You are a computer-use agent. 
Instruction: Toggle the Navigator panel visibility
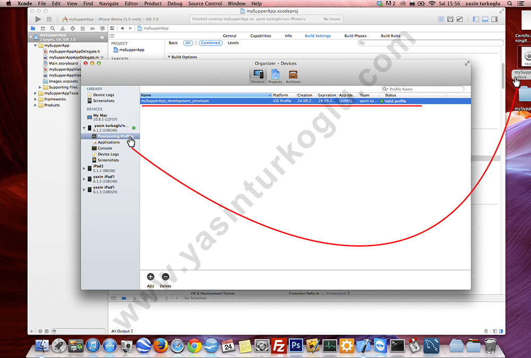pos(476,19)
